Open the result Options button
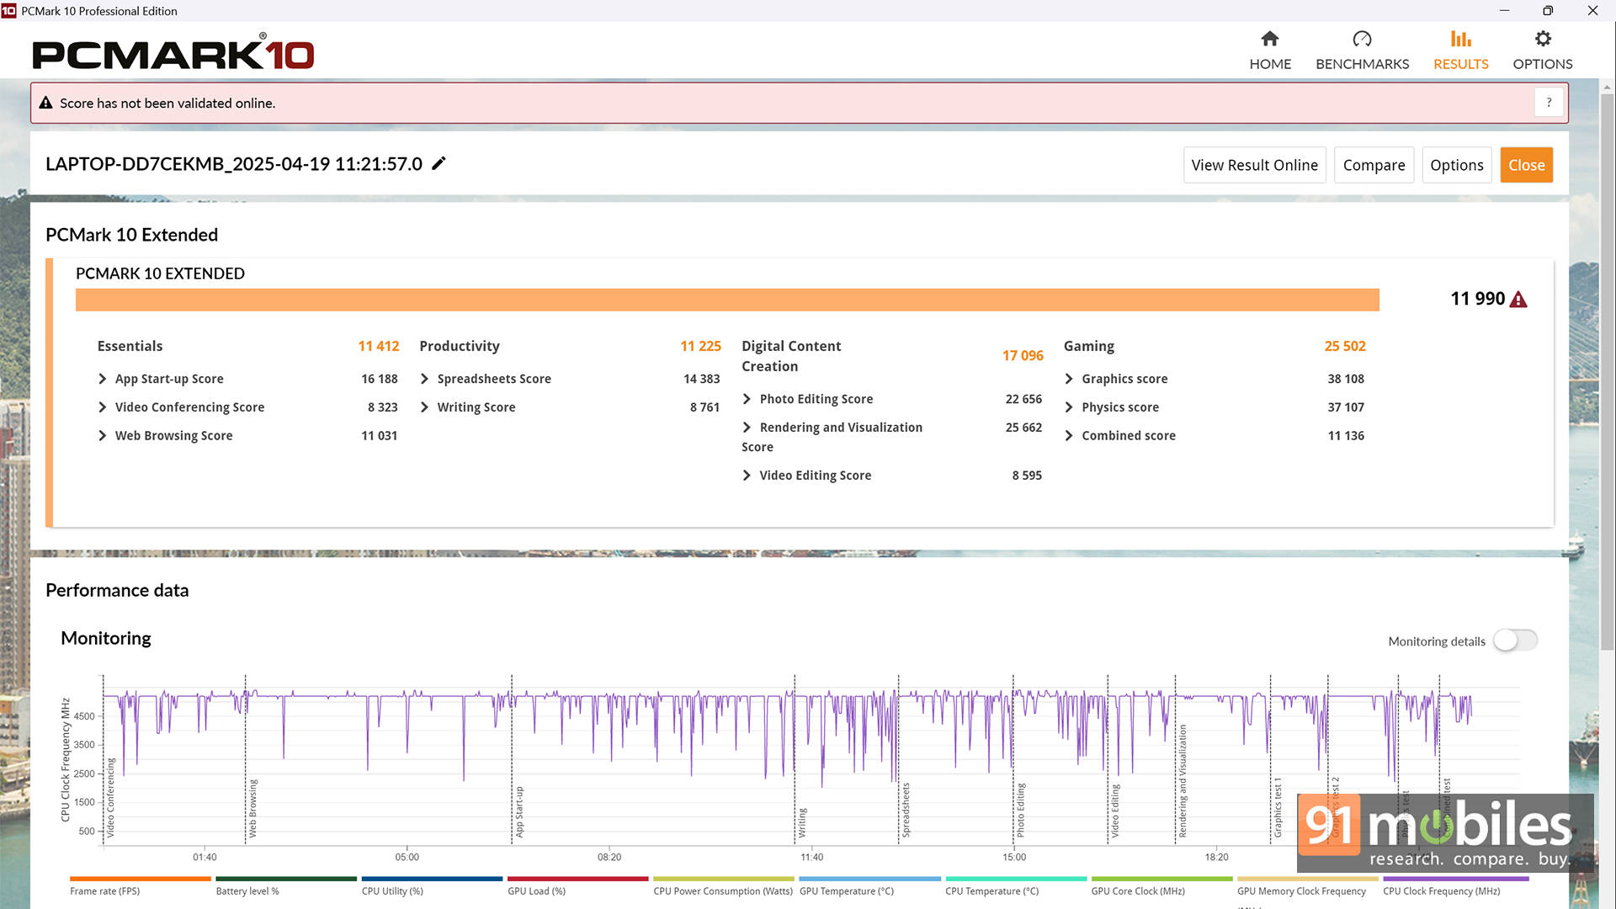Image resolution: width=1616 pixels, height=909 pixels. point(1457,165)
